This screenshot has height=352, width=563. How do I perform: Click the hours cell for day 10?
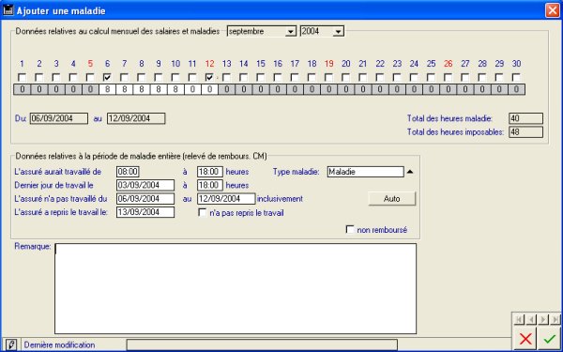click(175, 89)
